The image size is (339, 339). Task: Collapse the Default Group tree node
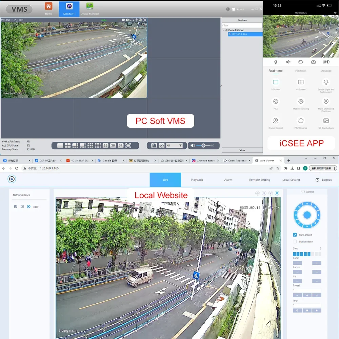(x=223, y=30)
